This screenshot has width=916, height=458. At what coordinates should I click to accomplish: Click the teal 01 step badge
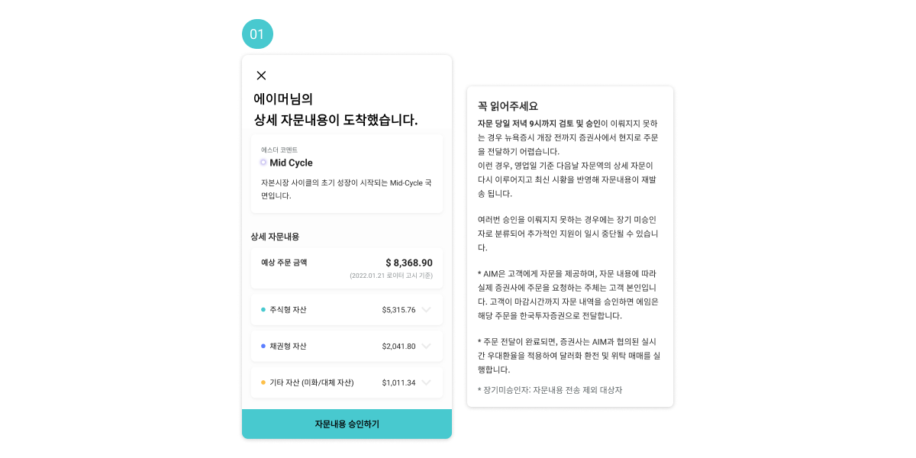pyautogui.click(x=257, y=34)
